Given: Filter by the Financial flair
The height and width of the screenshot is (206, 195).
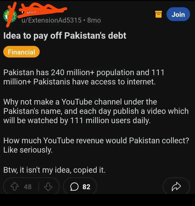Looking at the screenshot, I should (21, 52).
